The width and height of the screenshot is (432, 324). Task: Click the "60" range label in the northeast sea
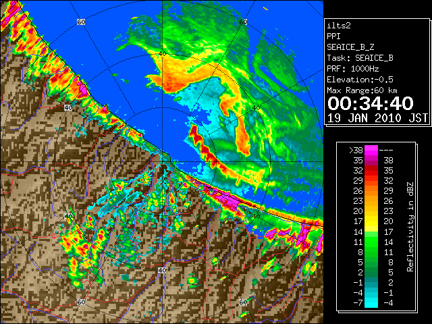(x=243, y=22)
